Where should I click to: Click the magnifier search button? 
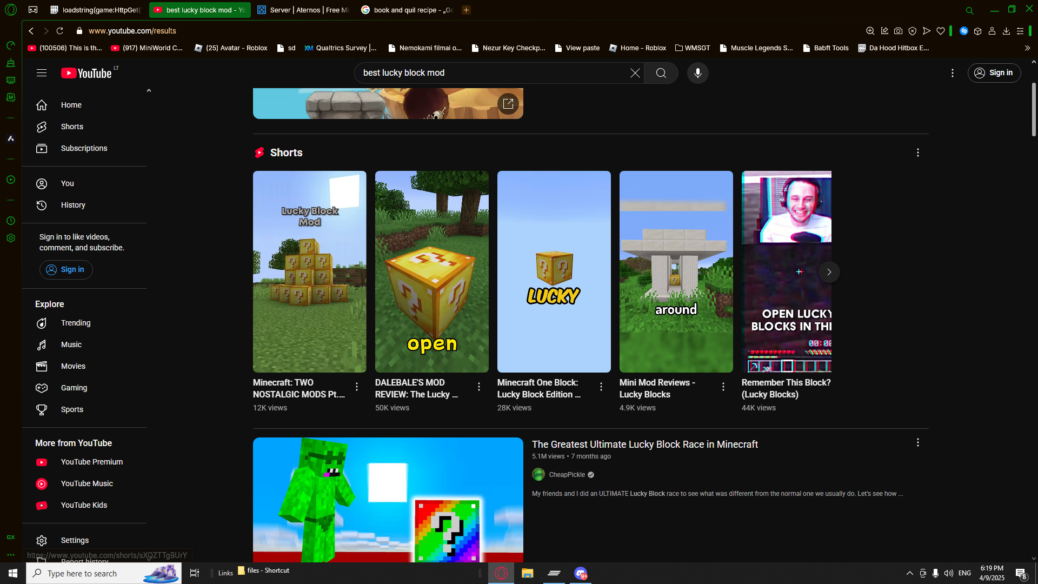pyautogui.click(x=661, y=73)
